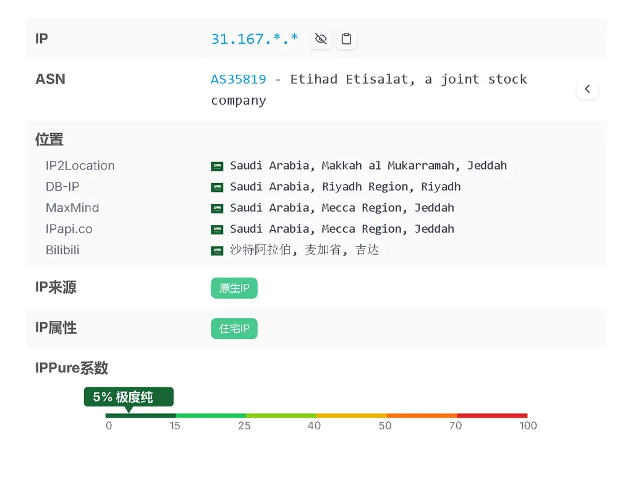Select the IP2Location provider label

click(80, 166)
